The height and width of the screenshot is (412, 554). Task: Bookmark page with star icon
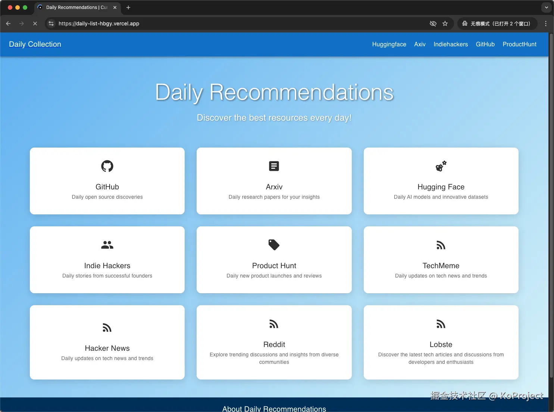coord(445,24)
